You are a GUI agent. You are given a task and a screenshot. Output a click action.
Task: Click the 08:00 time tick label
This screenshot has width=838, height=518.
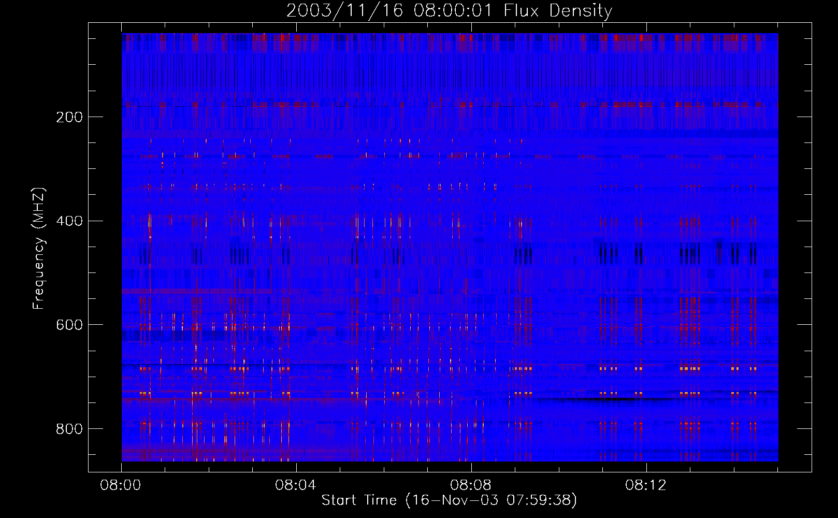point(121,485)
